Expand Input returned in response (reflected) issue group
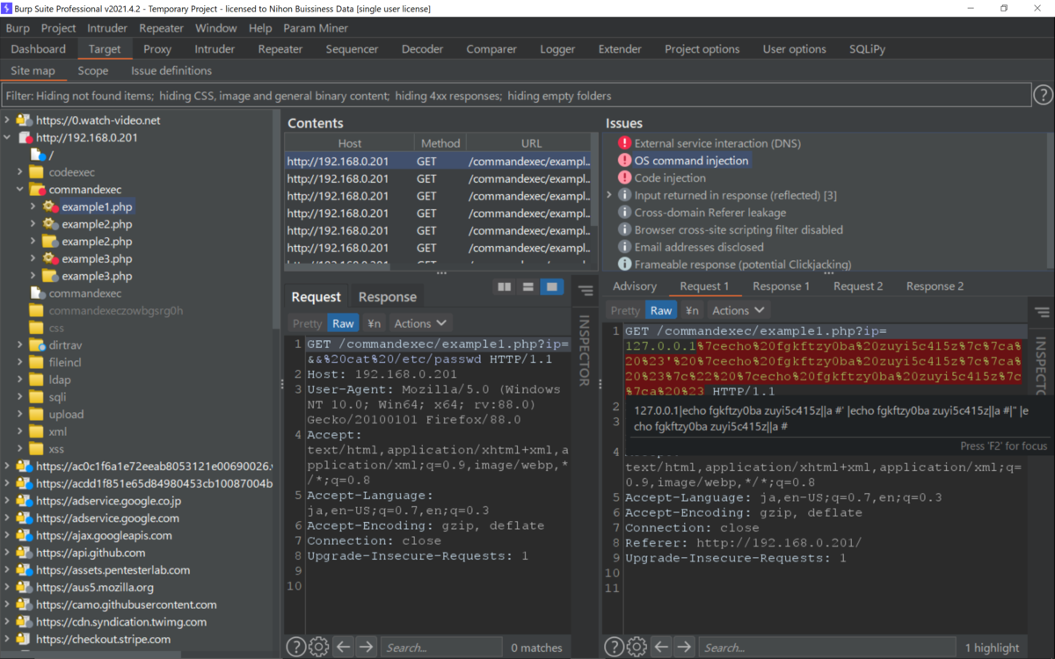 tap(609, 195)
